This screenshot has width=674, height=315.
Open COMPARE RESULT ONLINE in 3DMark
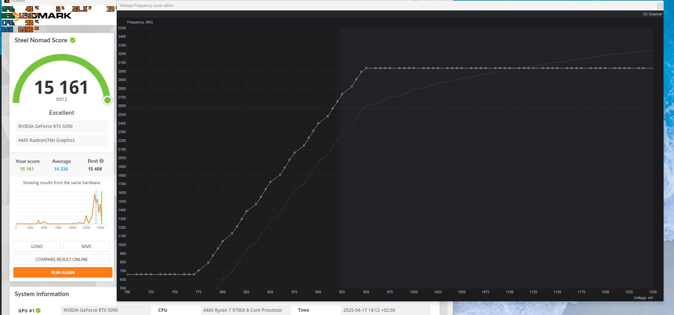tap(62, 259)
